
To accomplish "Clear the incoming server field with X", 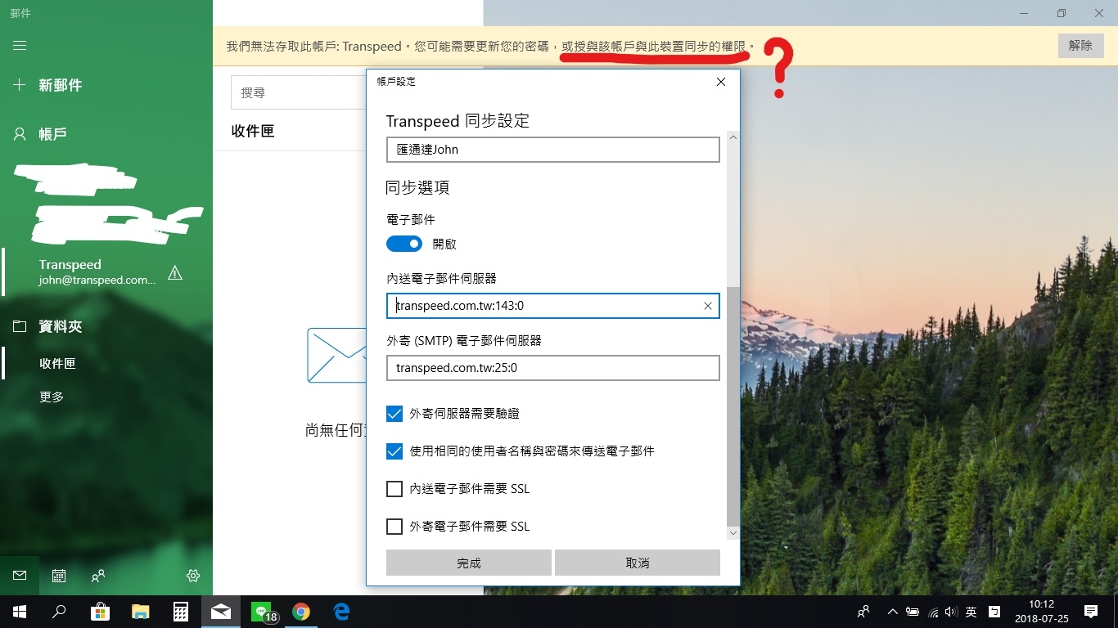I will coord(708,306).
